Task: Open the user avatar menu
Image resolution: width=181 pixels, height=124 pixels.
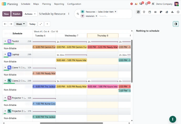Action: (x=176, y=4)
